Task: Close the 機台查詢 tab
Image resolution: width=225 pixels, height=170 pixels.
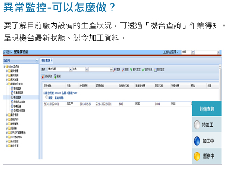Action: click(52, 60)
